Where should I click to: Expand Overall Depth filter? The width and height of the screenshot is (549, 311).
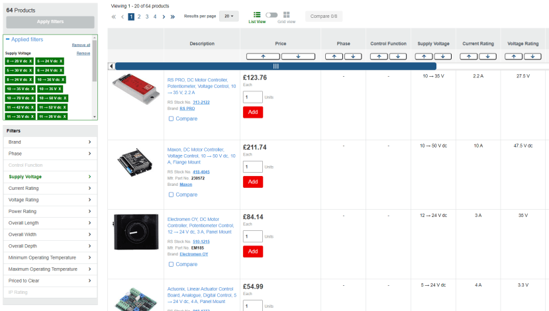point(50,246)
